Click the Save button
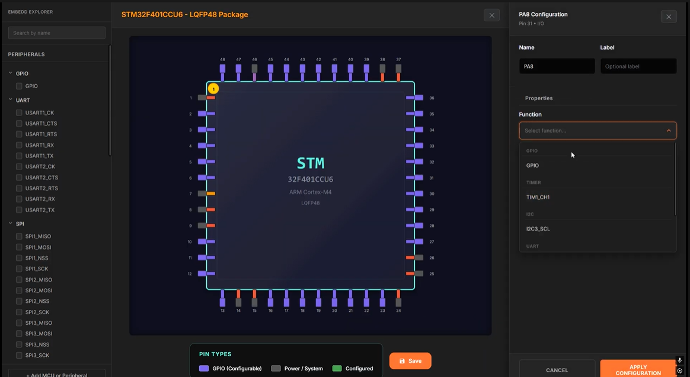Viewport: 690px width, 377px height. [410, 361]
